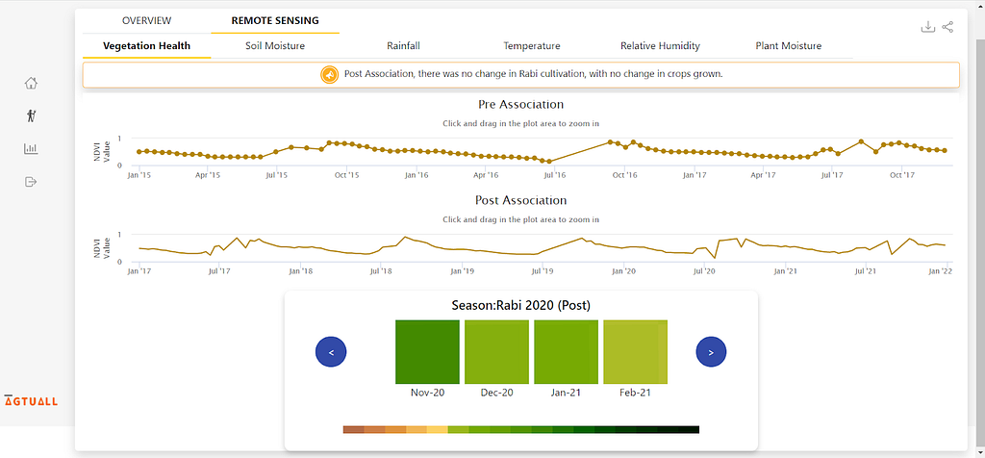Open the Rainfall tab

pos(403,46)
